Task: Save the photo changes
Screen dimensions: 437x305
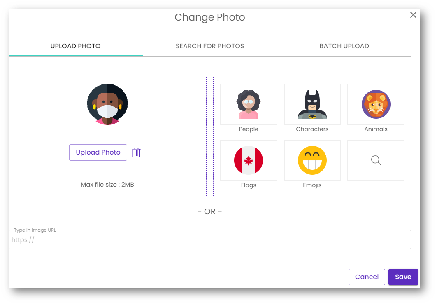Action: (x=403, y=277)
